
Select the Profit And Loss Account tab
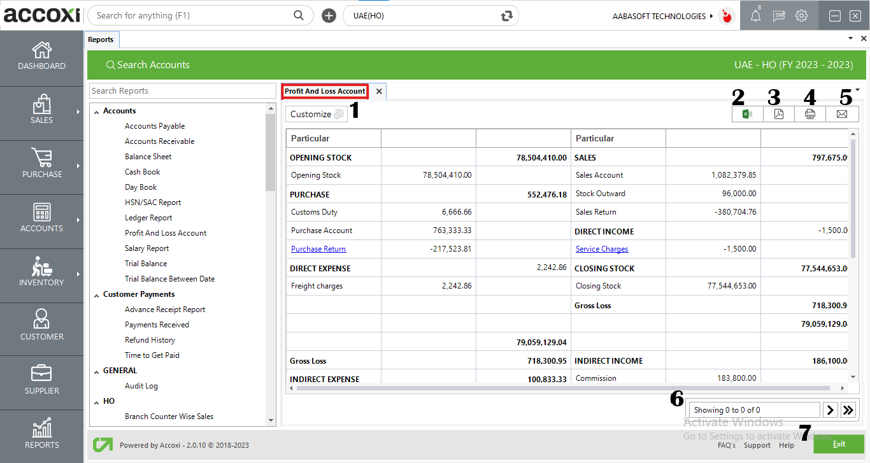[x=325, y=91]
